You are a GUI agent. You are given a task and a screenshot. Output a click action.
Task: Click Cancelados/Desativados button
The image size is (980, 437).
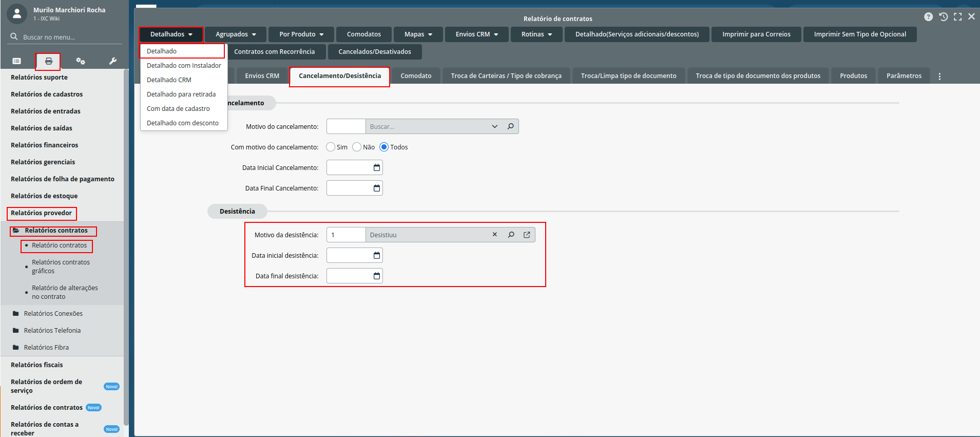click(x=375, y=52)
